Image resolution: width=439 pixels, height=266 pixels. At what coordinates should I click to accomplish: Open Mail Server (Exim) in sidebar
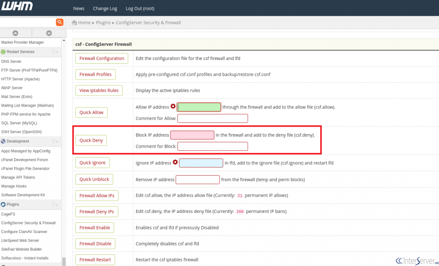tap(17, 97)
